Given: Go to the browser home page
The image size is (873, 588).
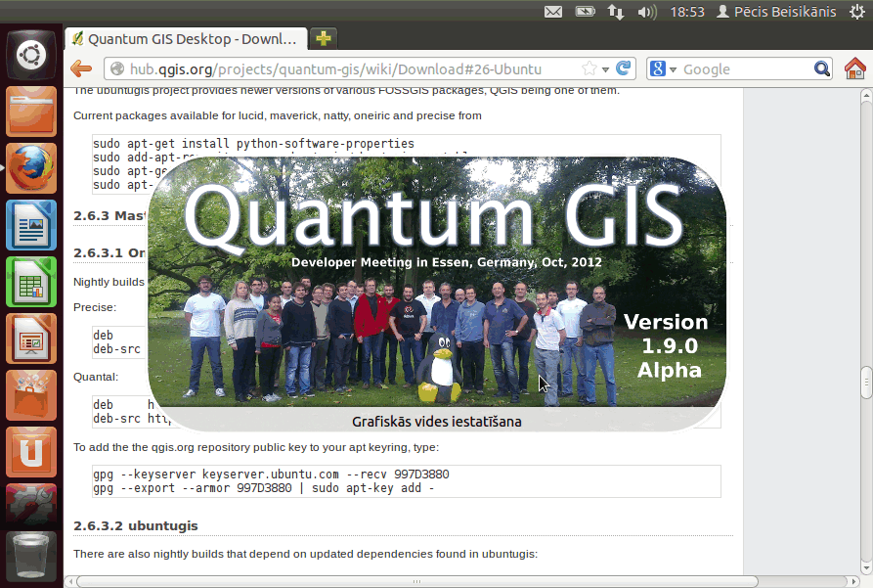Looking at the screenshot, I should (854, 68).
